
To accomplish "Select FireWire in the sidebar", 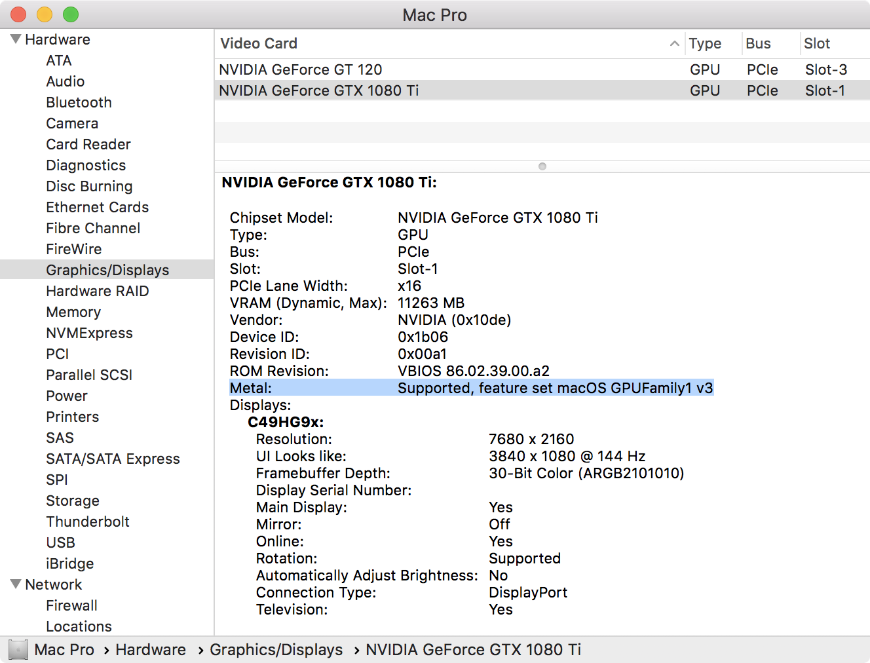I will (74, 249).
